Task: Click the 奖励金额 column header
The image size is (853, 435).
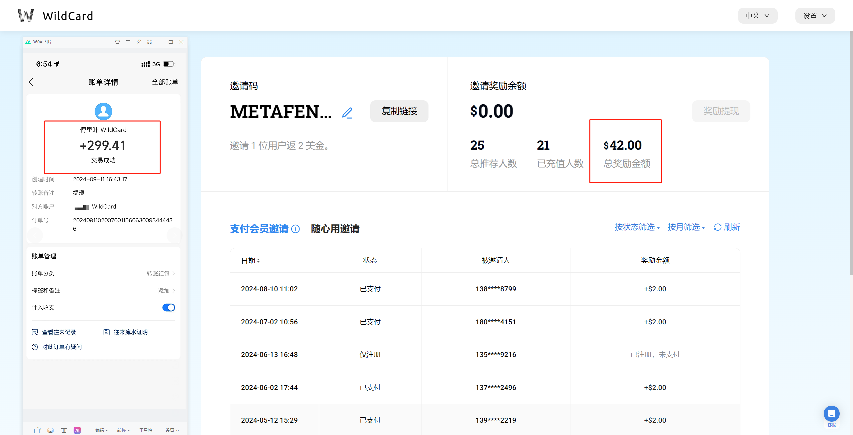Action: (655, 260)
